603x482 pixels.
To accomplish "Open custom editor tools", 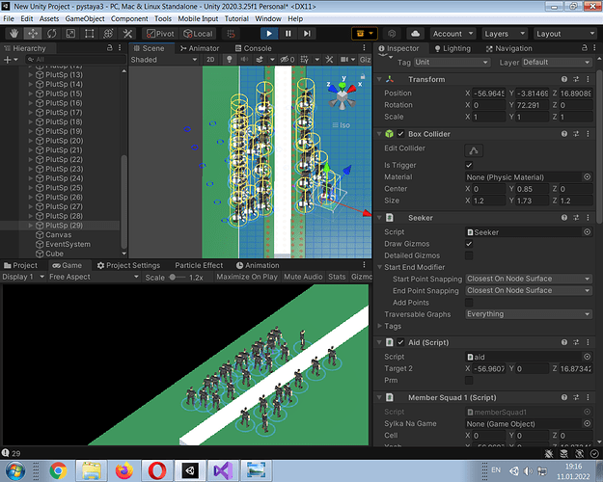I will [x=127, y=34].
